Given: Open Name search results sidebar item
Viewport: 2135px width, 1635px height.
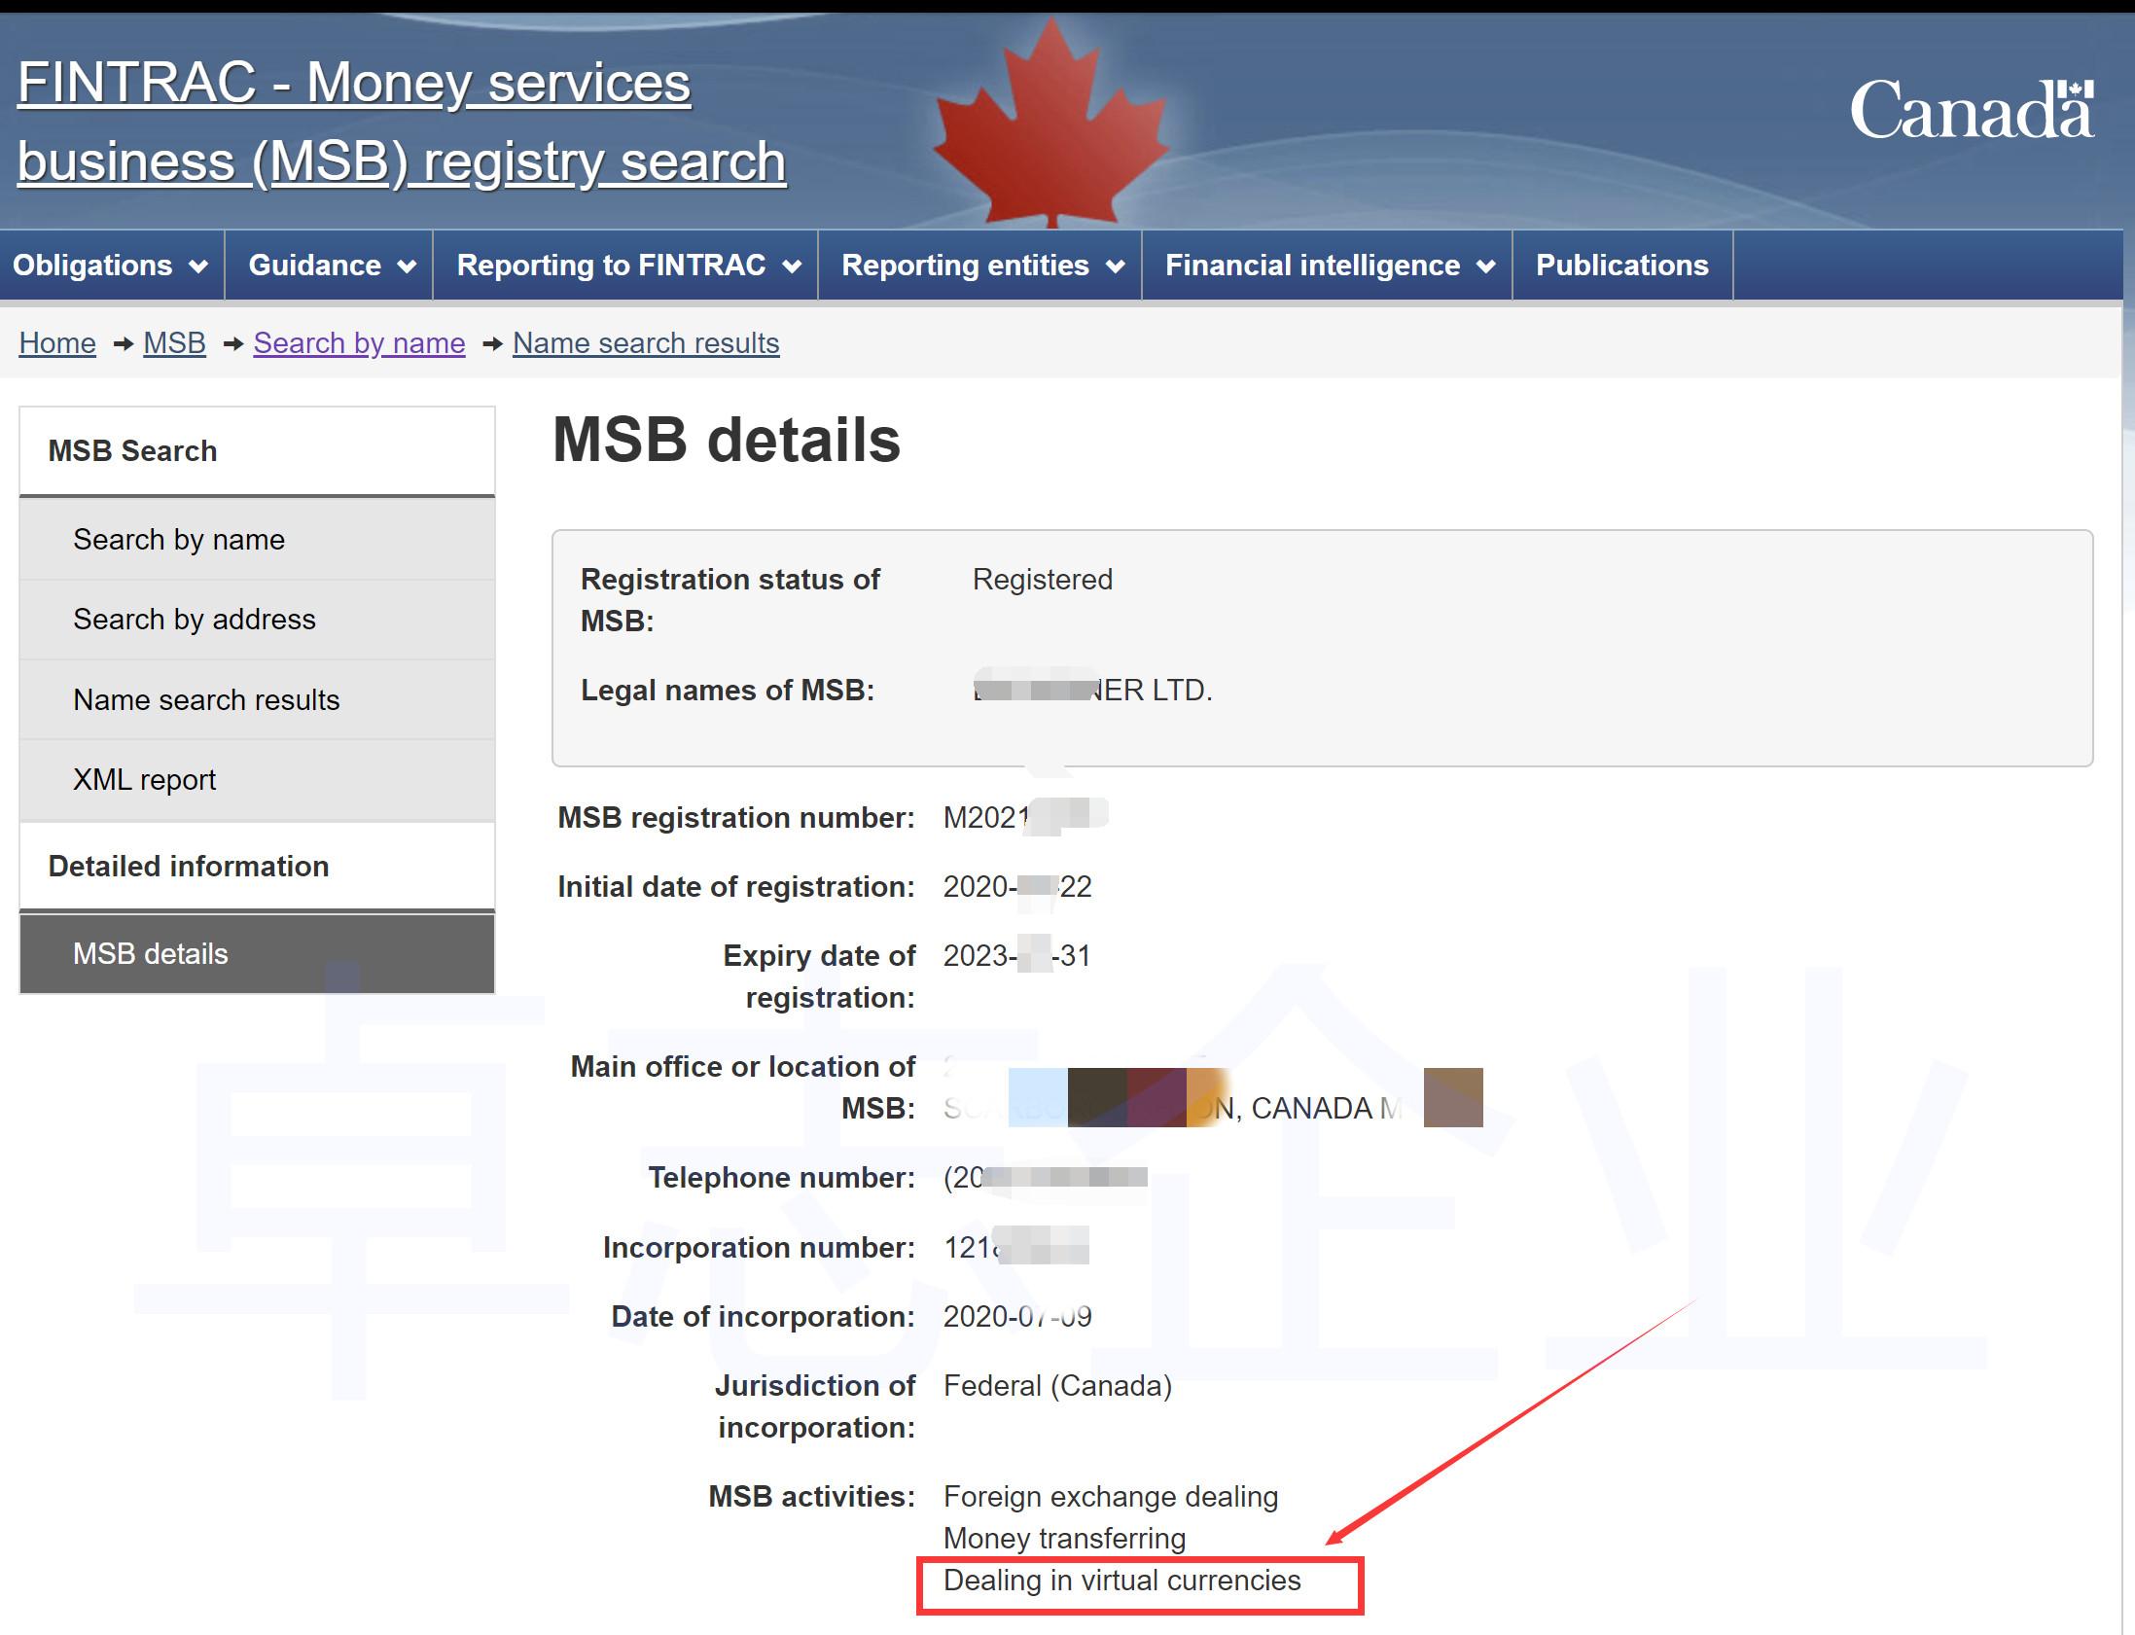Looking at the screenshot, I should tap(206, 699).
